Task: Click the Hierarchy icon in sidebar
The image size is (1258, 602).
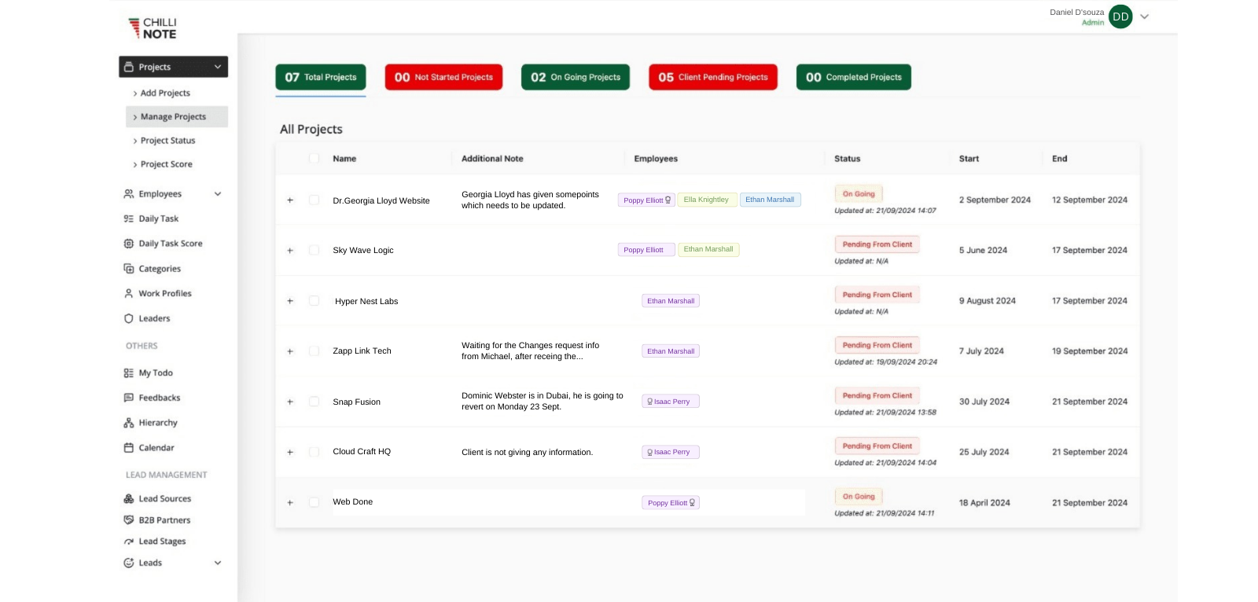Action: coord(128,423)
